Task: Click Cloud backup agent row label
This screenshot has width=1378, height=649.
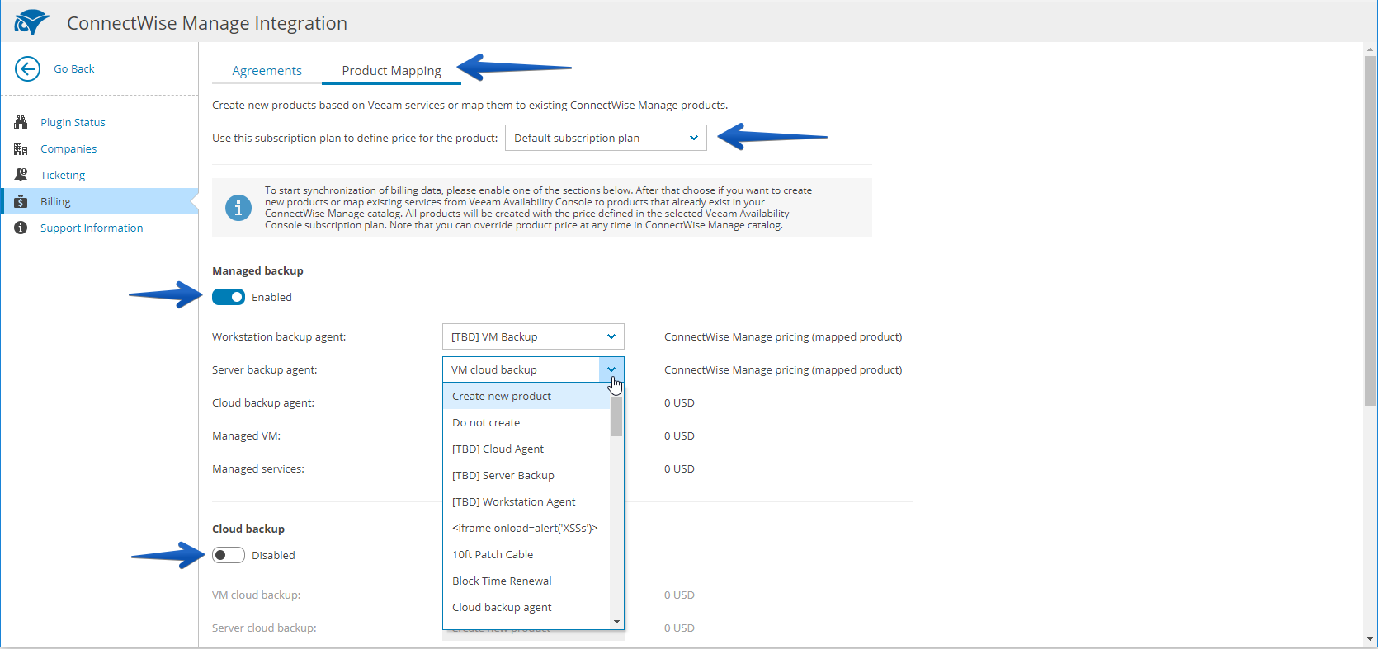Action: tap(263, 402)
